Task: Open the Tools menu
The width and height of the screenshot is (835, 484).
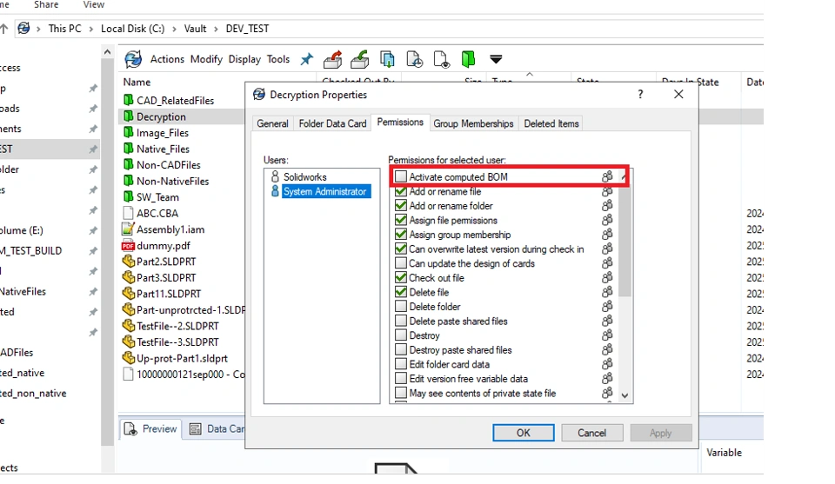Action: pyautogui.click(x=278, y=59)
